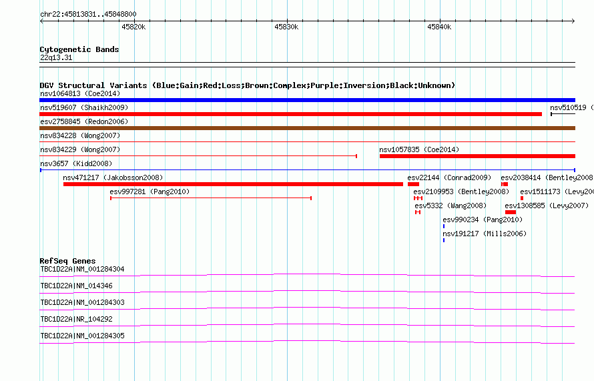Select the esv5332 (Wang2008) red marker
Image resolution: width=594 pixels, height=381 pixels.
418,212
